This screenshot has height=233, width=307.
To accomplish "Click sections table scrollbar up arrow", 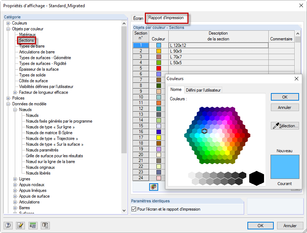I will [298, 34].
